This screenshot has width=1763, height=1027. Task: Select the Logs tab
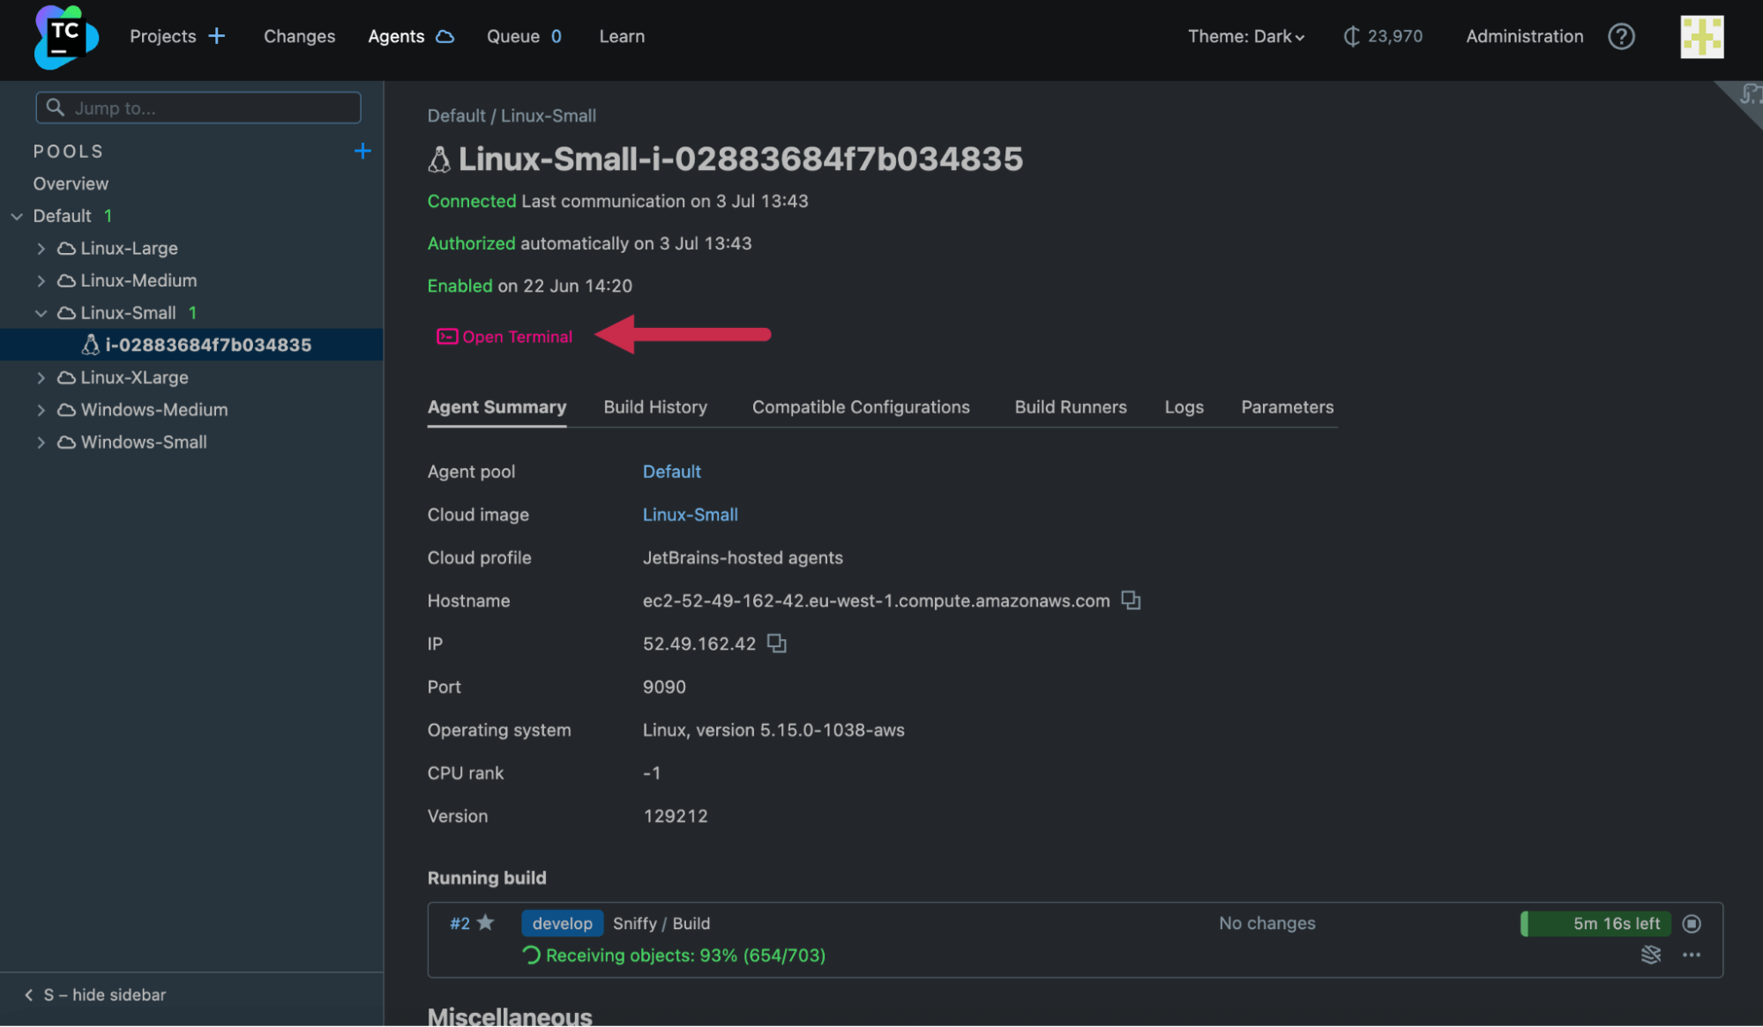click(x=1184, y=407)
